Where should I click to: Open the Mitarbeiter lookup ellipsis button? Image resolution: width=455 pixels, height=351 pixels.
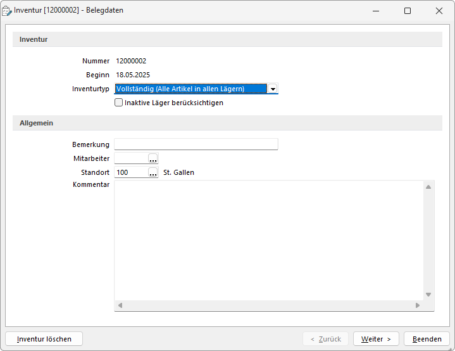pos(153,158)
